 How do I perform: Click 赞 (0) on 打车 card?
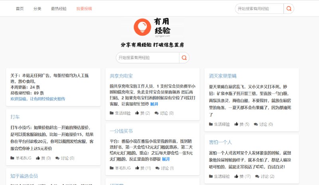(x=46, y=158)
